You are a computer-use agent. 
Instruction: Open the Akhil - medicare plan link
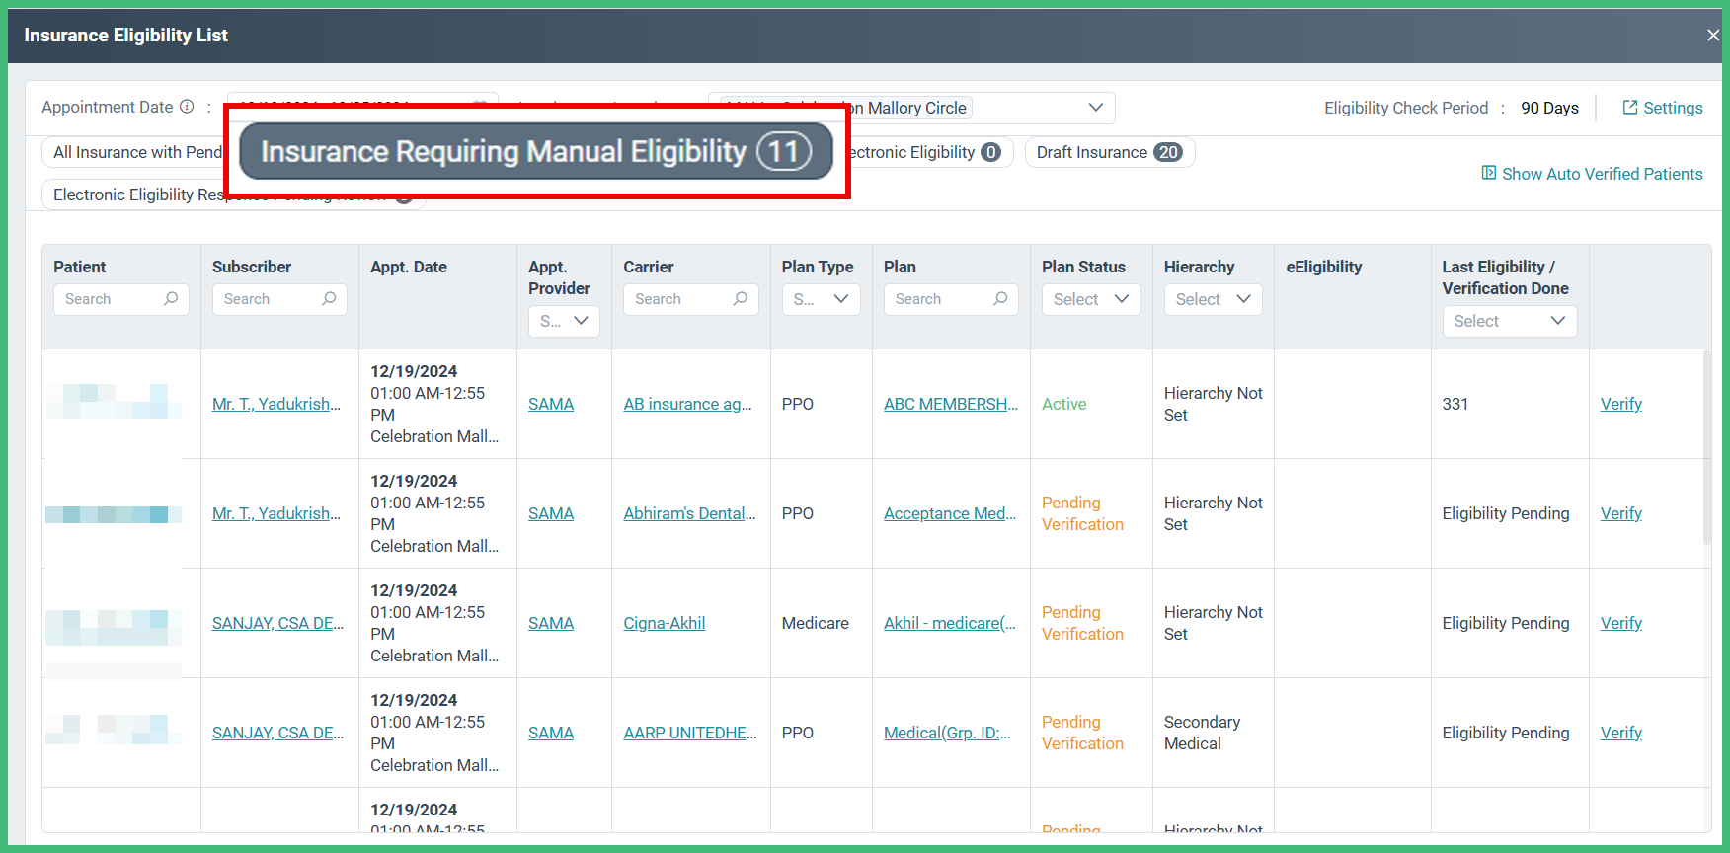(950, 623)
